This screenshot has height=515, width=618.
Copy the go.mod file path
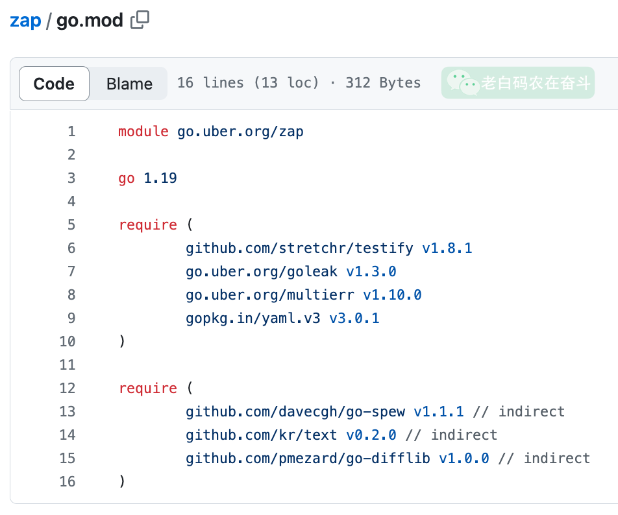140,20
